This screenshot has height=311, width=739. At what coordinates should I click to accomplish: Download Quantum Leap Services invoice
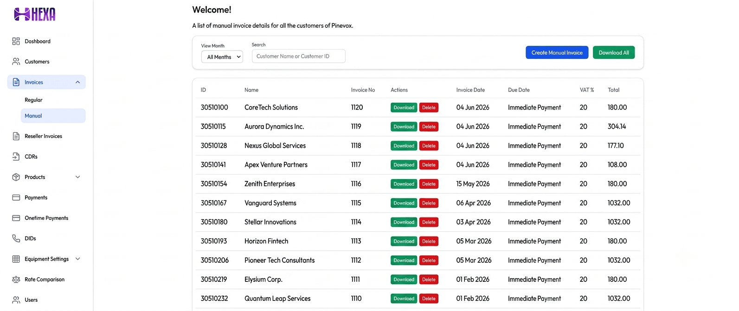(x=404, y=299)
